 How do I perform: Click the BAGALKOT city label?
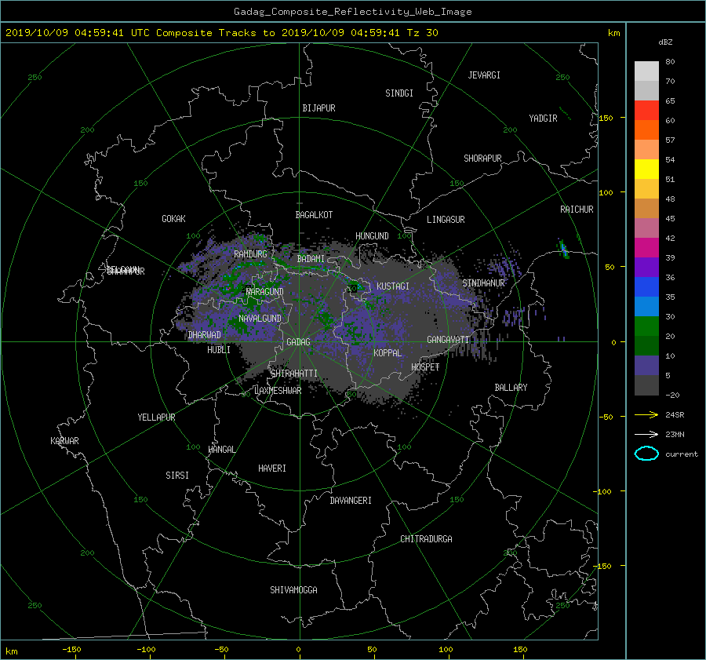[x=314, y=215]
